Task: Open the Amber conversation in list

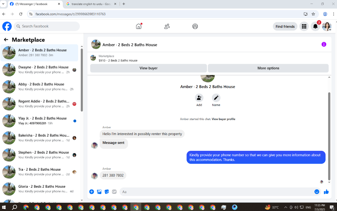Action: (x=39, y=53)
